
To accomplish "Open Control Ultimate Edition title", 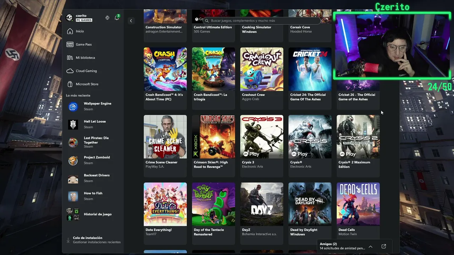I will coord(213,27).
